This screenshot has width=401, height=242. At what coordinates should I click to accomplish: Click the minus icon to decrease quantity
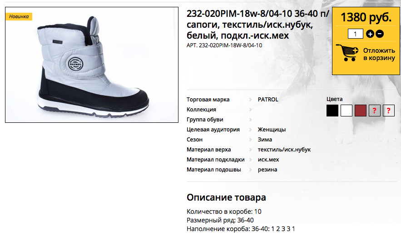(x=380, y=34)
